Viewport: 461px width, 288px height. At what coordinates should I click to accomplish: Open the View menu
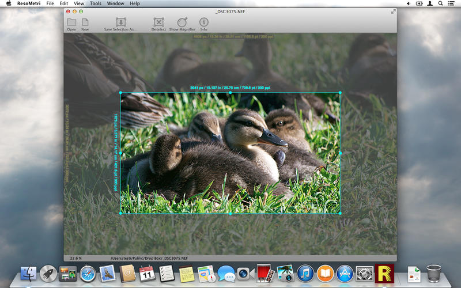coord(79,3)
